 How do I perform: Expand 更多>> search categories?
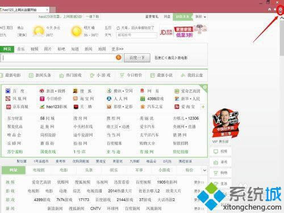118,49
